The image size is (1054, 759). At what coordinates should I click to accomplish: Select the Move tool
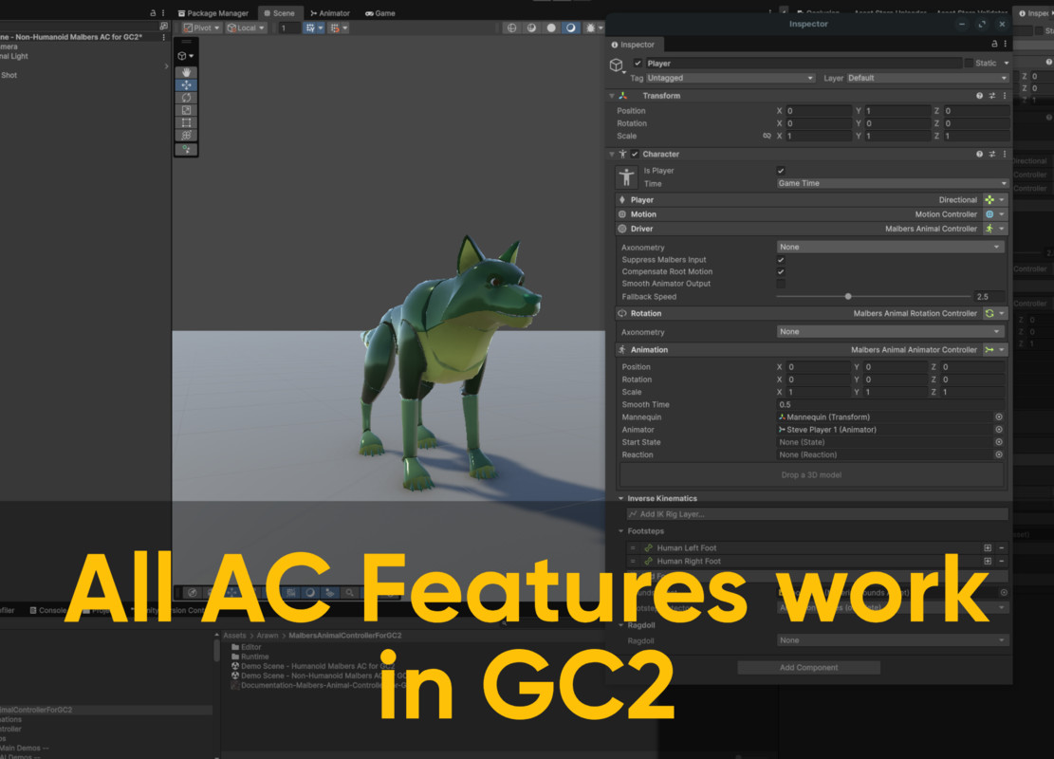coord(186,83)
